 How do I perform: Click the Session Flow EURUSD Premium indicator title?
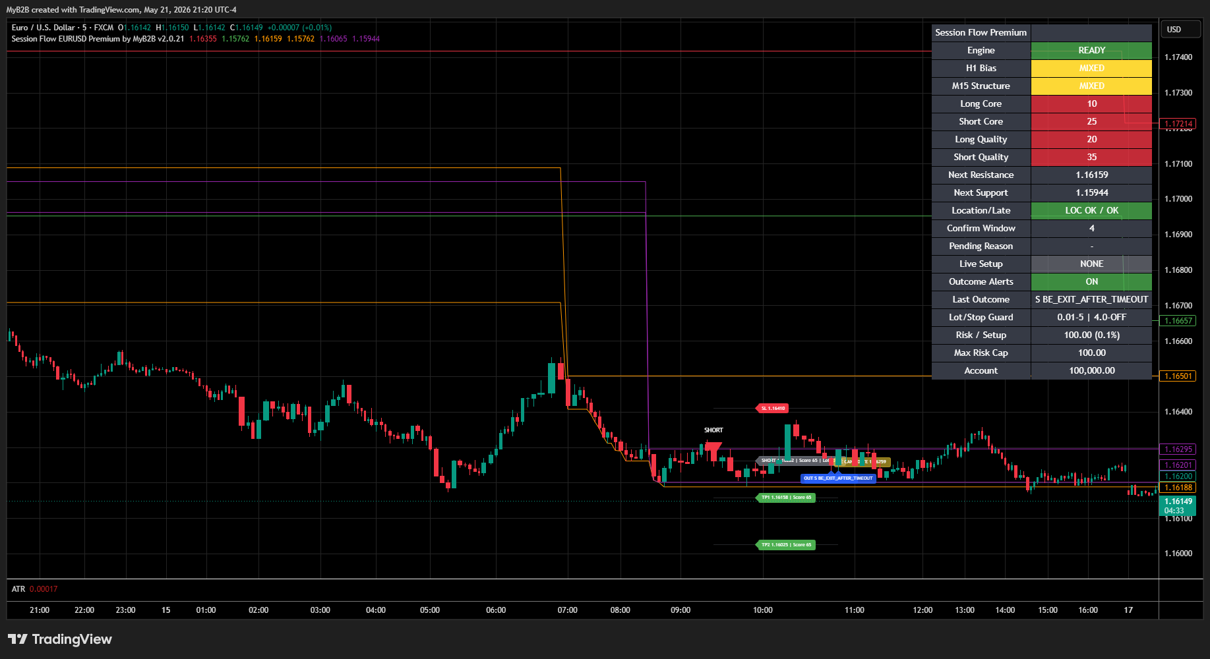(98, 39)
